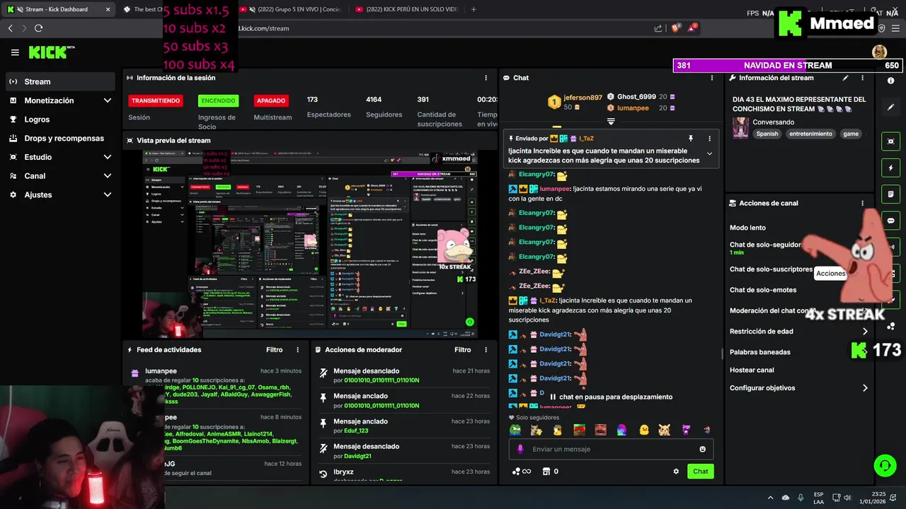Viewport: 906px width, 509px height.
Task: Expand the chat leaderboard arrow
Action: click(x=611, y=122)
